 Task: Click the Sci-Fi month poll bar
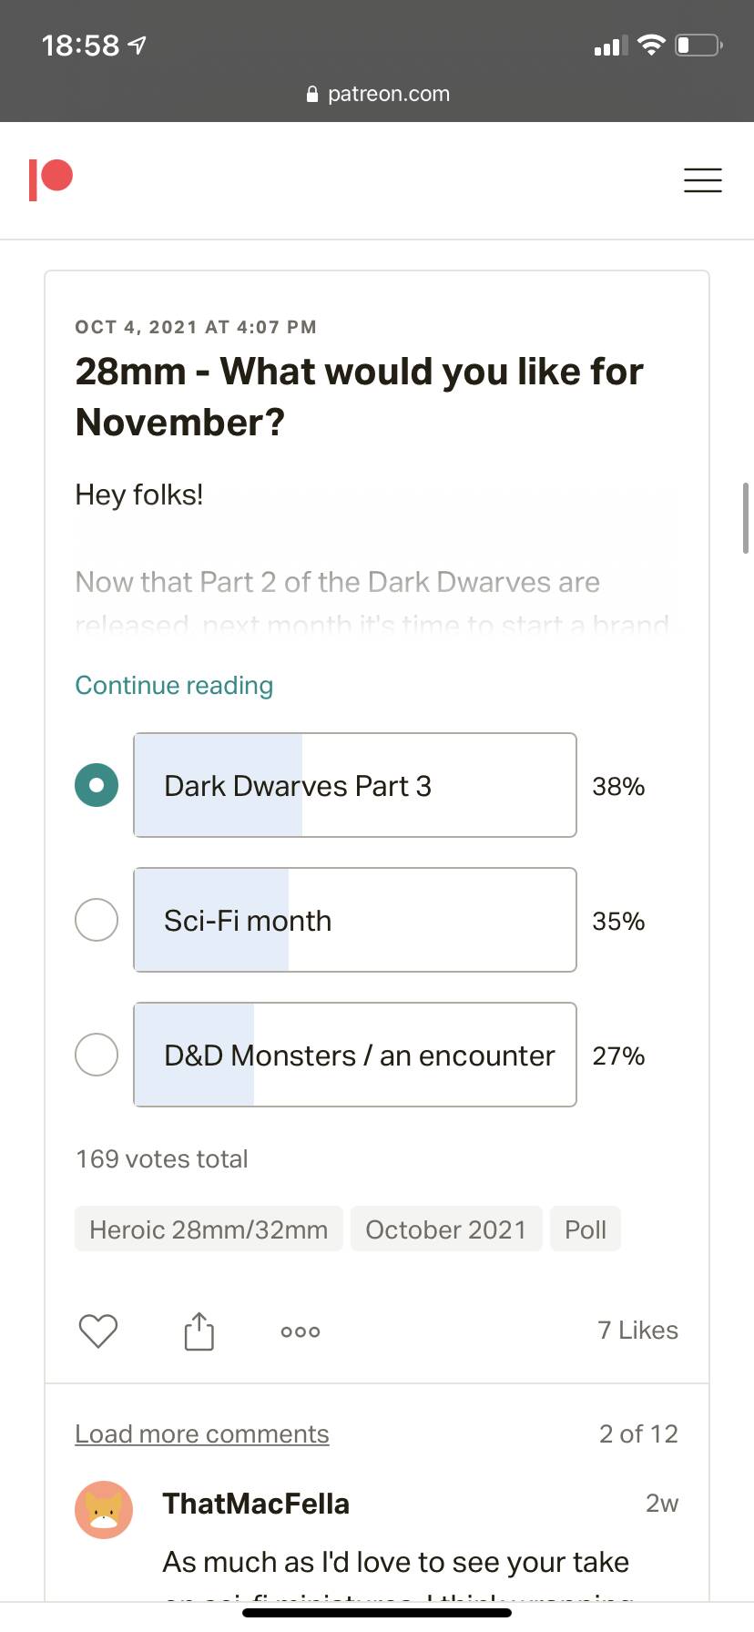coord(355,920)
